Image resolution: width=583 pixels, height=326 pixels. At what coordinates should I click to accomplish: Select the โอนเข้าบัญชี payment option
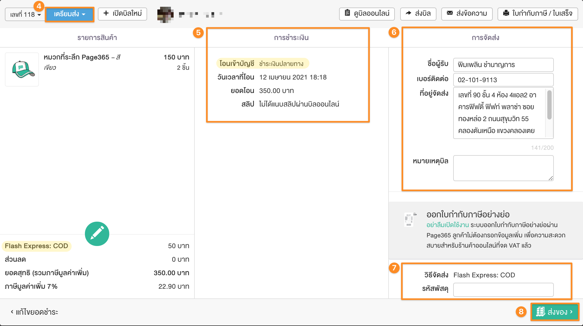click(x=237, y=64)
